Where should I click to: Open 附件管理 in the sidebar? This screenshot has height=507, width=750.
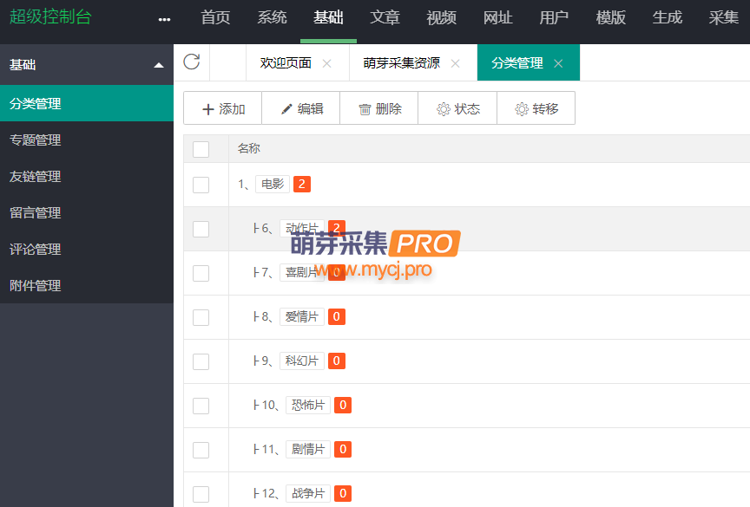coord(87,285)
